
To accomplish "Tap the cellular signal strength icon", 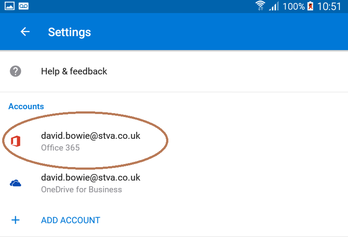I will click(x=274, y=6).
